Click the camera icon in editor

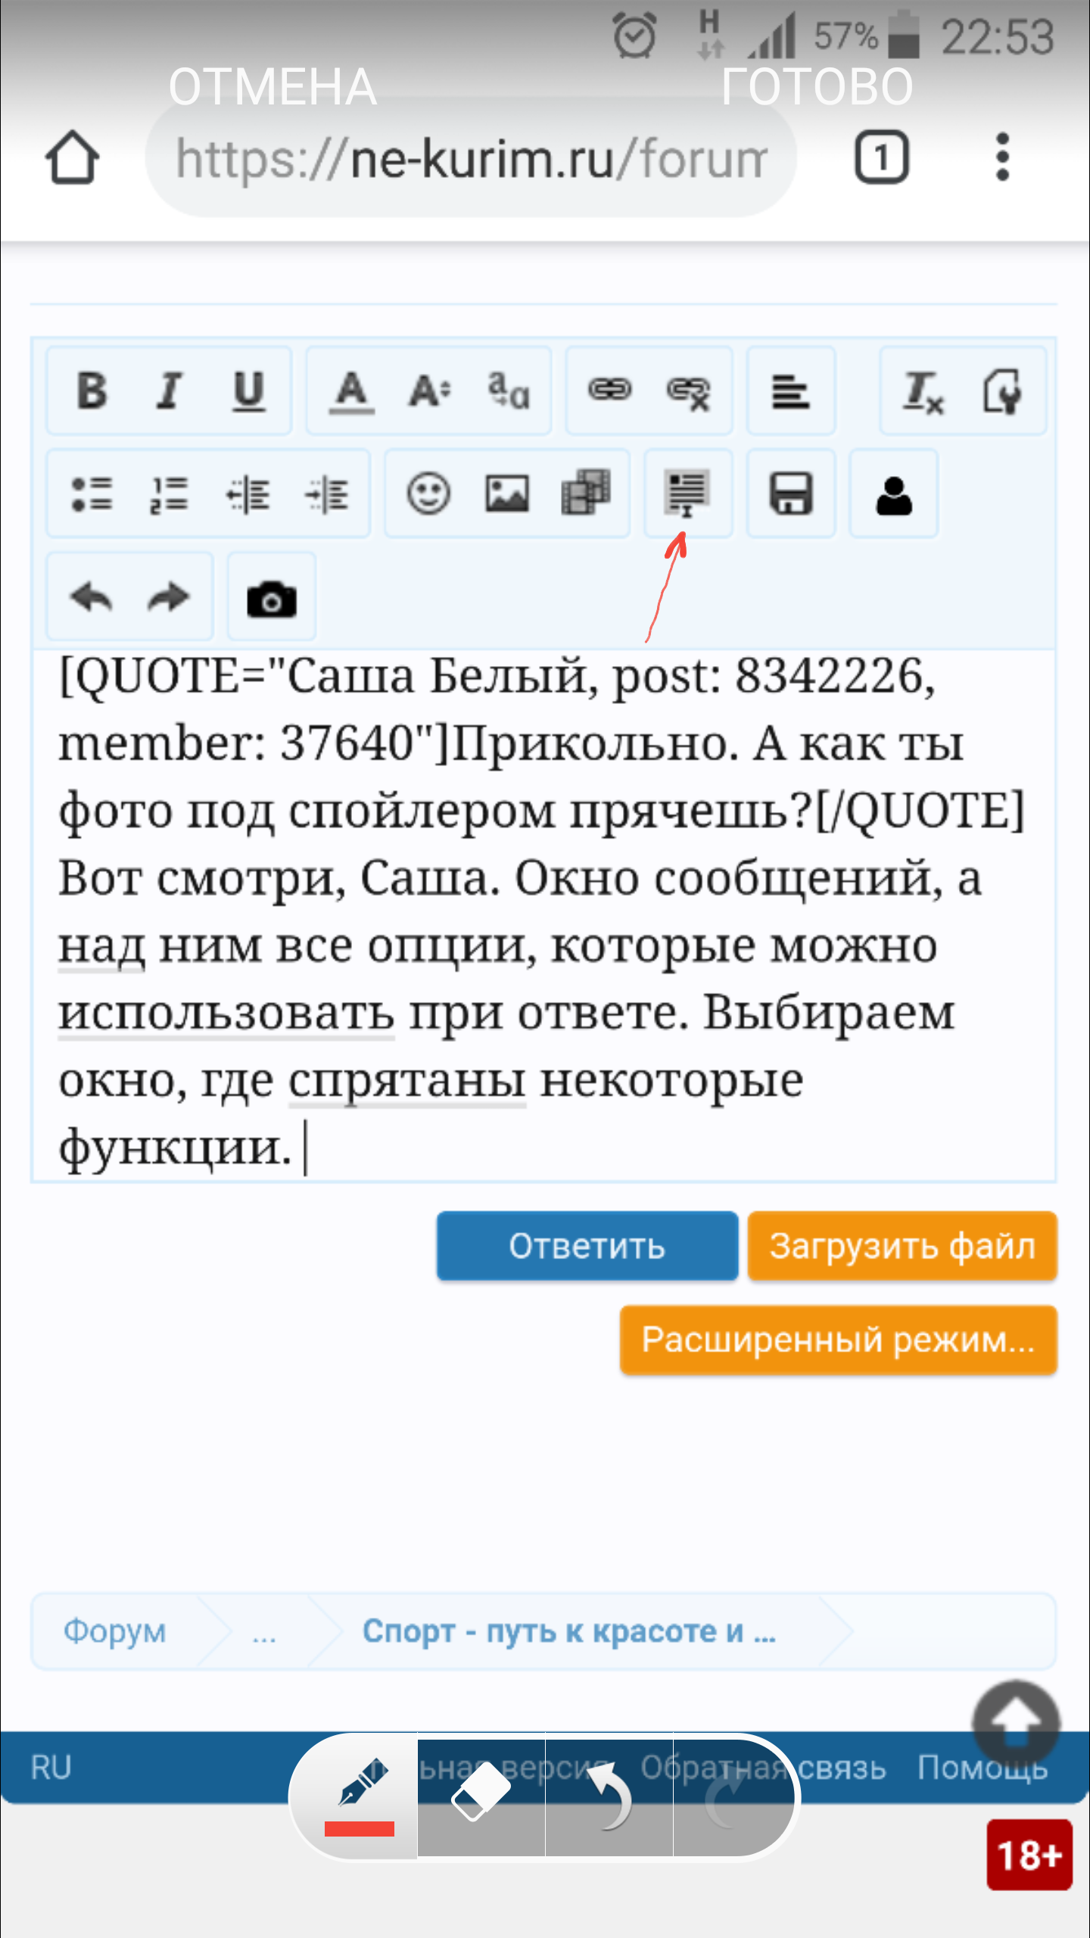point(272,599)
